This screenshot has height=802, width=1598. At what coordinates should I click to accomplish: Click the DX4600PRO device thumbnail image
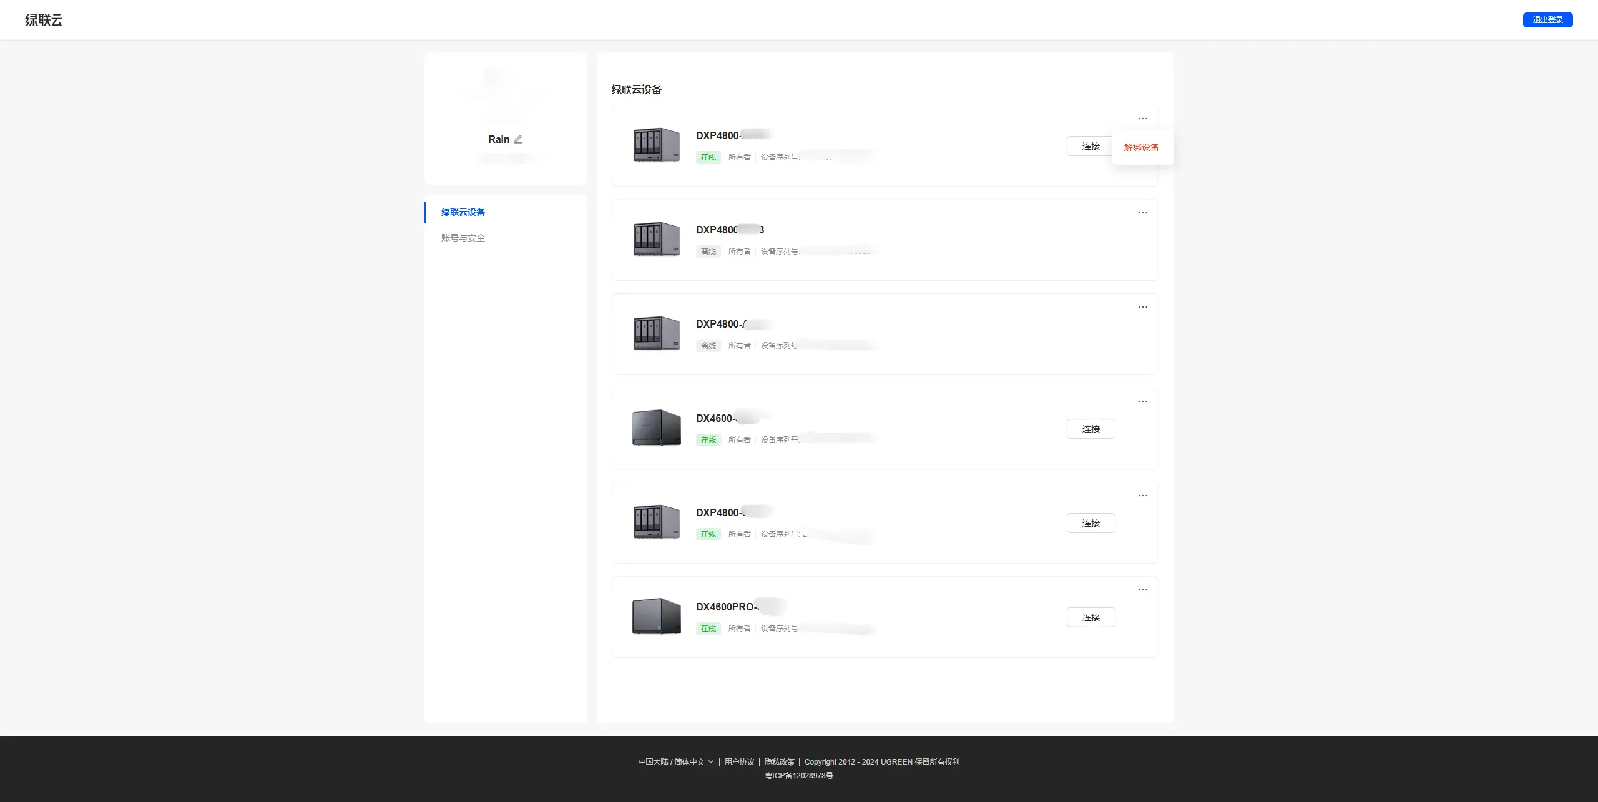[x=656, y=617]
